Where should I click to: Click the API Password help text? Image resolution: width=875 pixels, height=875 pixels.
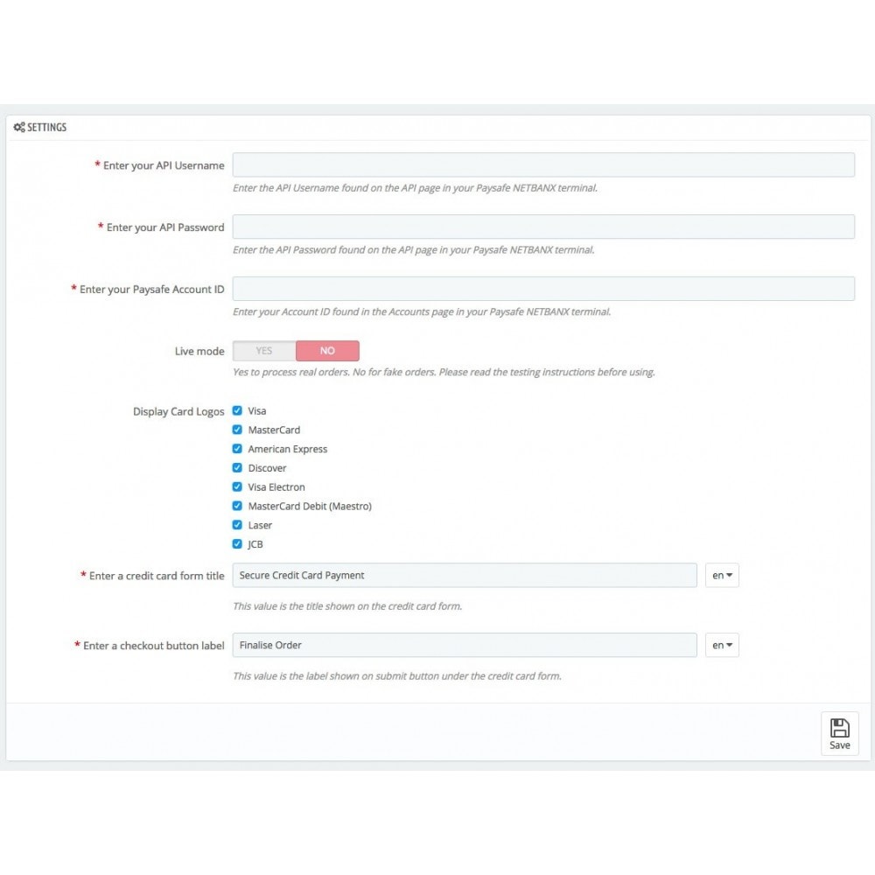414,250
